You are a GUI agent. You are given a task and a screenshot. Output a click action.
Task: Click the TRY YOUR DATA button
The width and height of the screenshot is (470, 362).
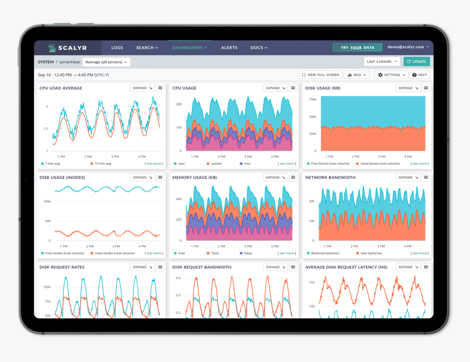(357, 48)
